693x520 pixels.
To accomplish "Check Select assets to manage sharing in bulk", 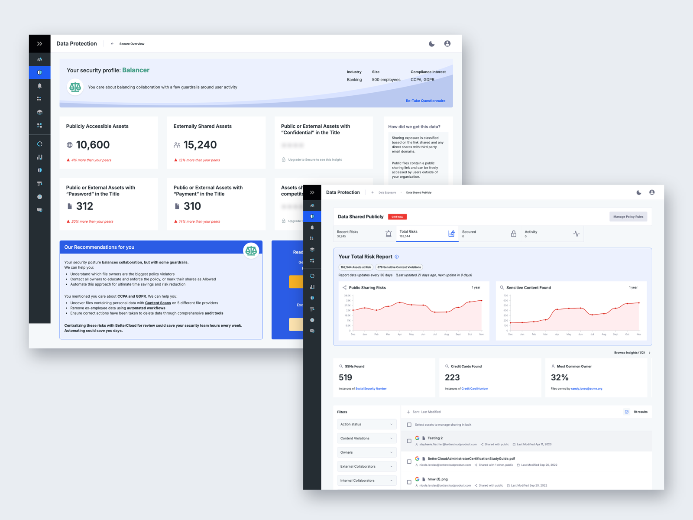I will click(x=409, y=425).
